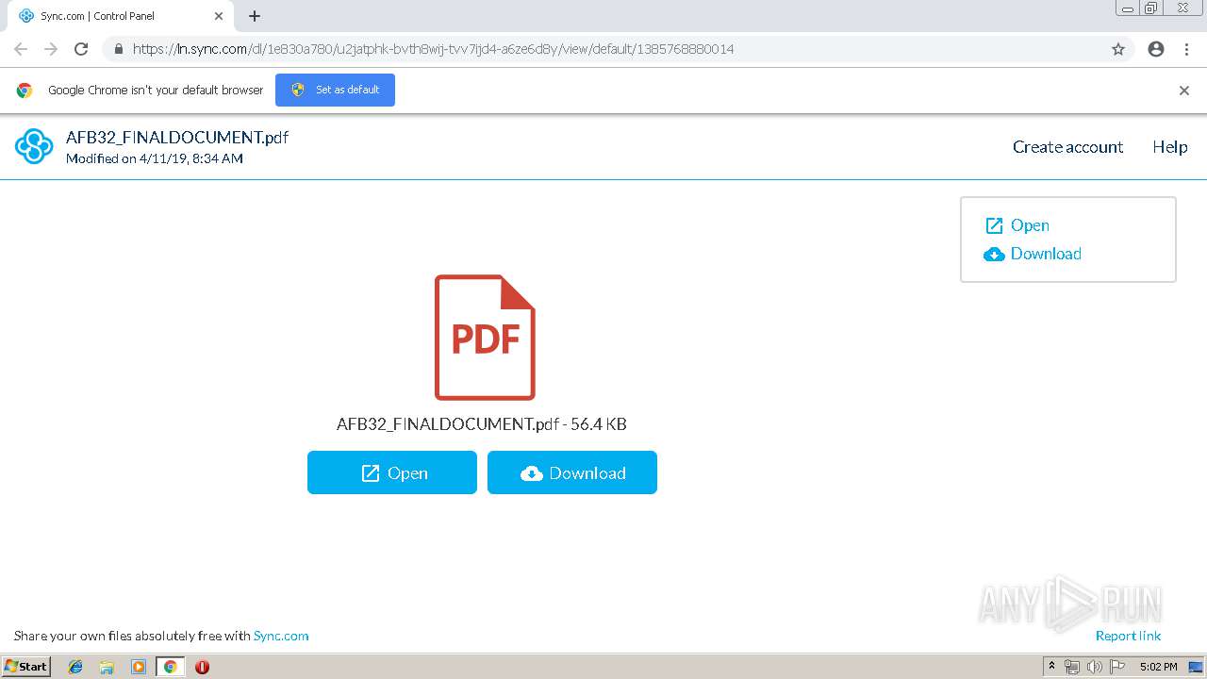1207x679 pixels.
Task: Click Report link at the bottom right
Action: 1128,636
